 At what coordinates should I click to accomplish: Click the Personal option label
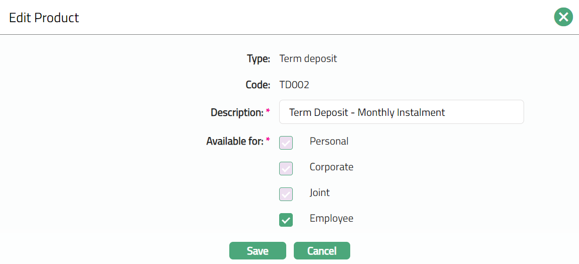click(x=329, y=142)
